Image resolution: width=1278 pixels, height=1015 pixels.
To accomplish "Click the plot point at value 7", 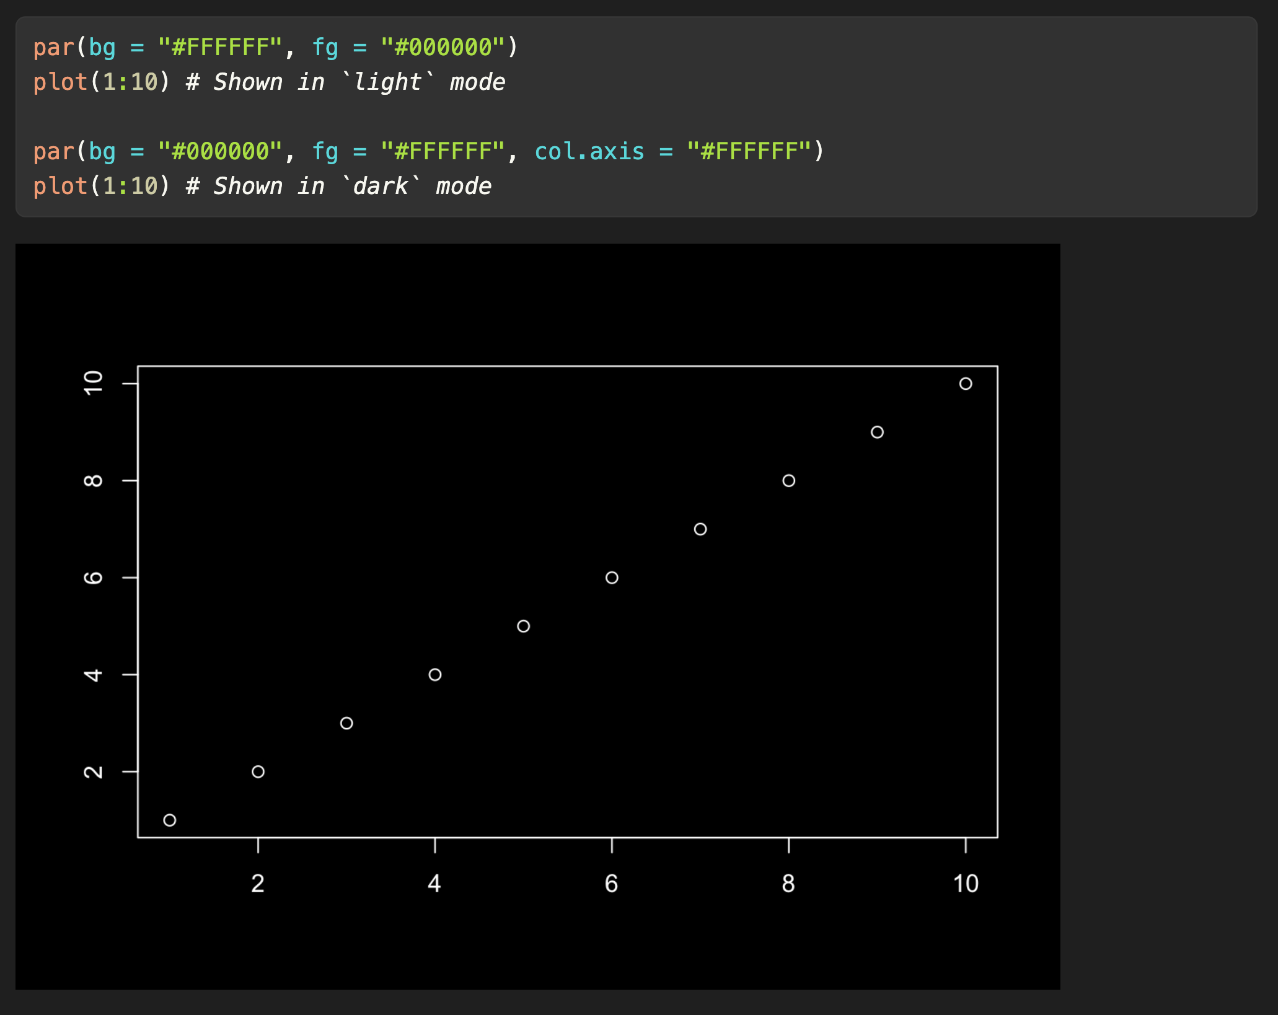I will pyautogui.click(x=700, y=529).
